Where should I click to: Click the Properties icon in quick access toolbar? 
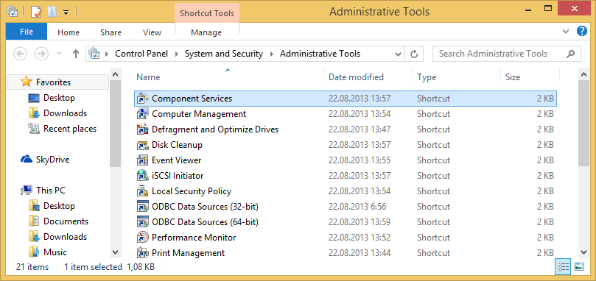[35, 12]
